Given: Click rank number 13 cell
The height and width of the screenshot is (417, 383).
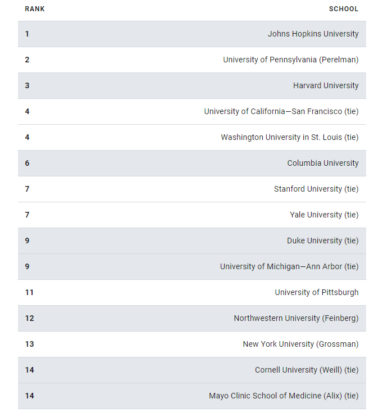Looking at the screenshot, I should 29,344.
